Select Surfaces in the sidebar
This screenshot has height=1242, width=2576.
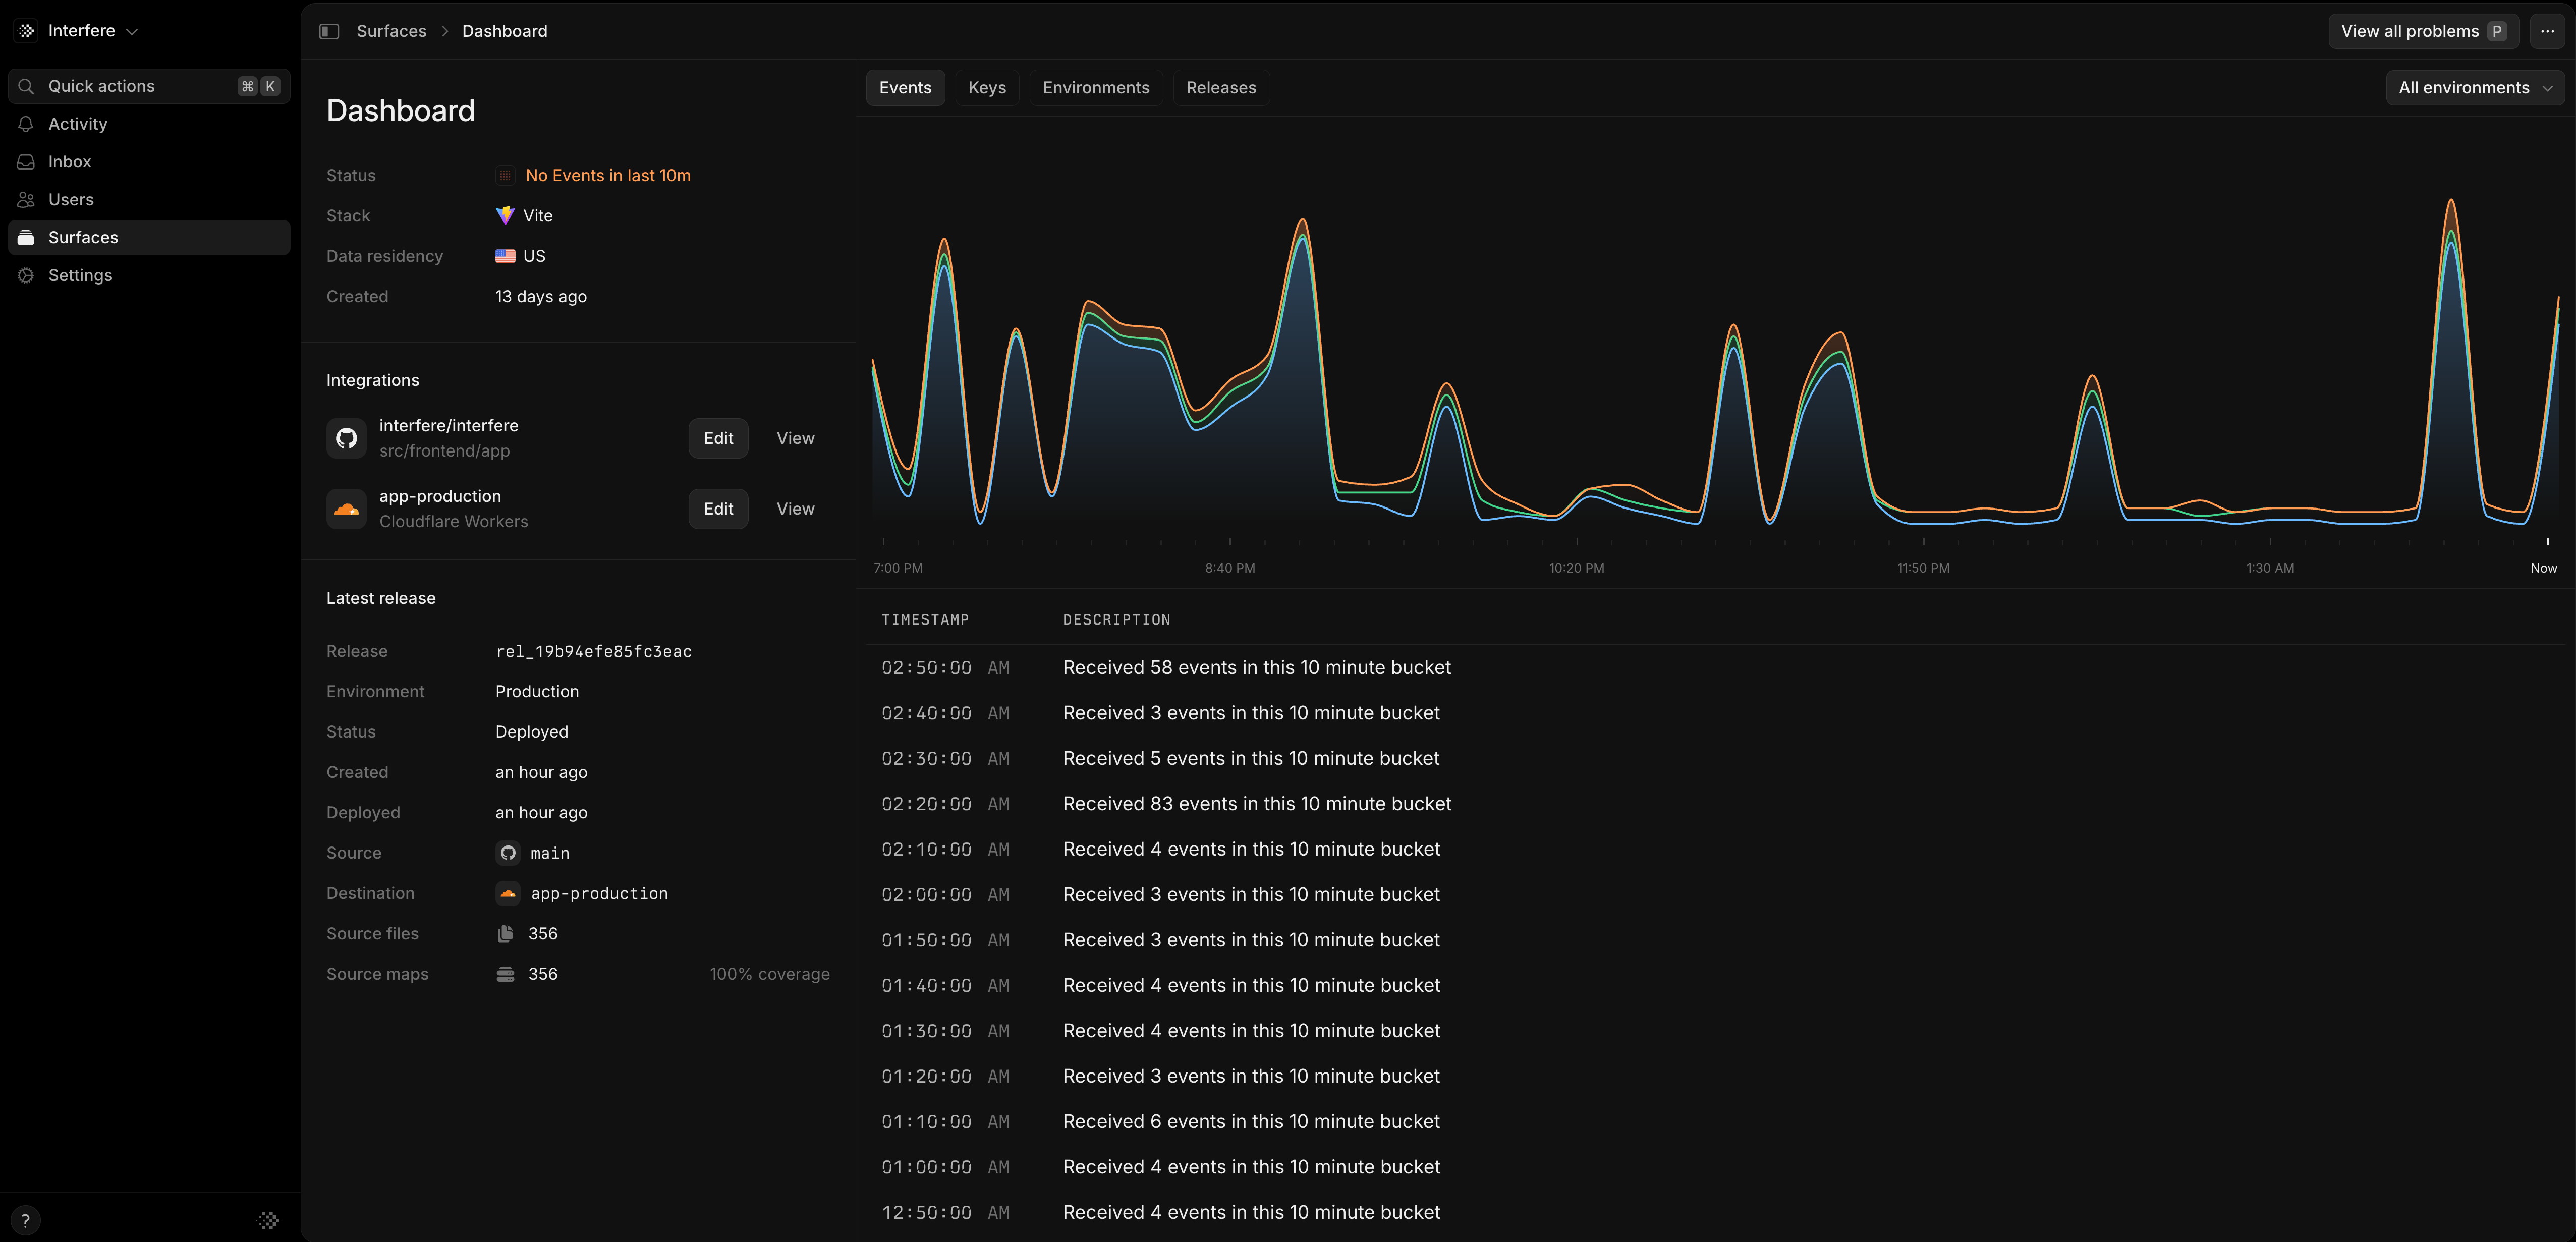149,238
